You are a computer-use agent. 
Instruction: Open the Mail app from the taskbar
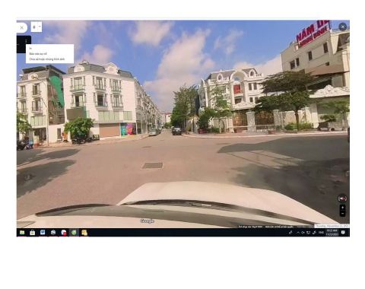53,233
